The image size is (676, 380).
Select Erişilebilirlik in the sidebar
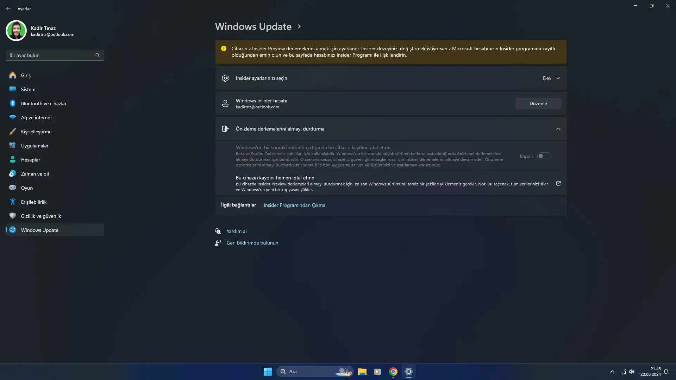(x=55, y=202)
